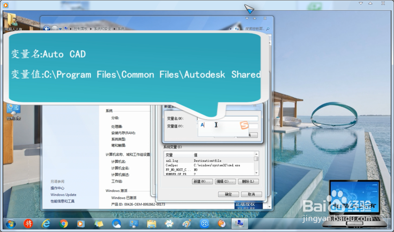Open the pinwheel app in taskbar
Screen dimensions: 394x232
tap(169, 223)
